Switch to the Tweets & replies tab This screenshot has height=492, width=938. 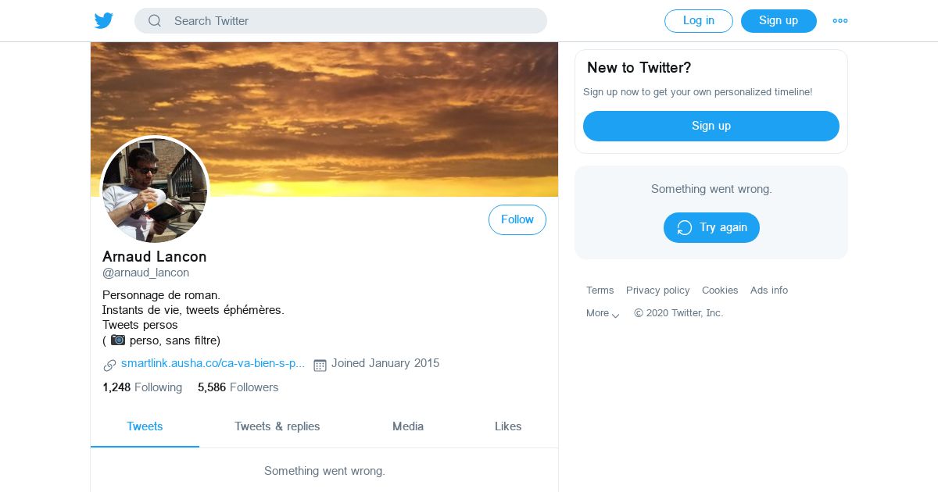click(x=277, y=426)
